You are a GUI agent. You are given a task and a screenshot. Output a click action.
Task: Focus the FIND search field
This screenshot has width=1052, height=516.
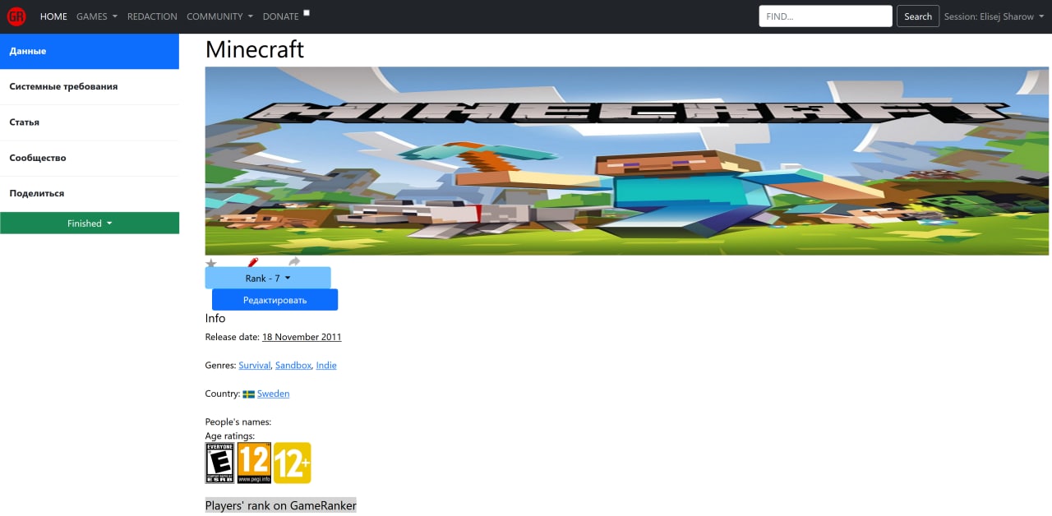825,16
